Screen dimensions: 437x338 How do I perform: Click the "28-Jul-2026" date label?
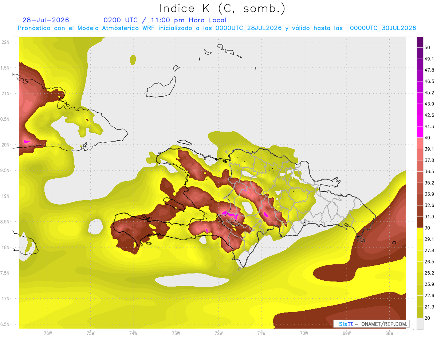(x=46, y=20)
